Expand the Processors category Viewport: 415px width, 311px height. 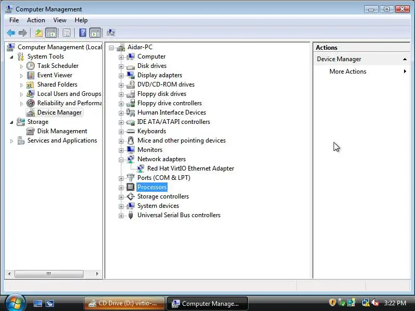121,188
